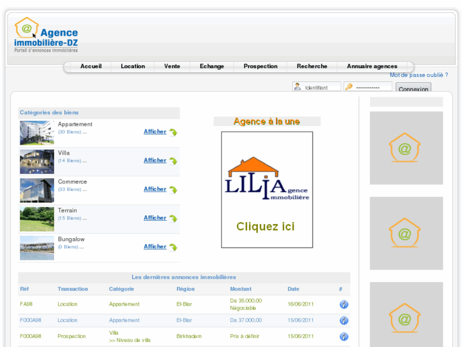Screen dimensions: 463x347
Task: Focus the password input field
Action: click(368, 87)
